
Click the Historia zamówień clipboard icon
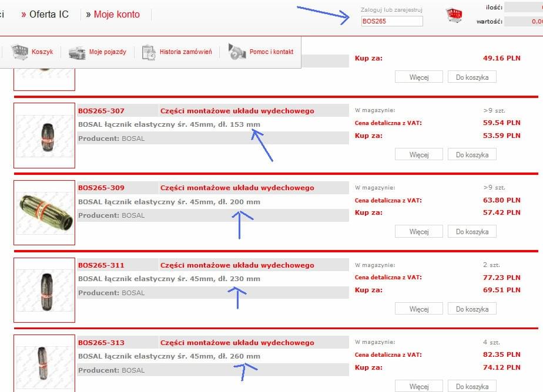click(x=149, y=53)
